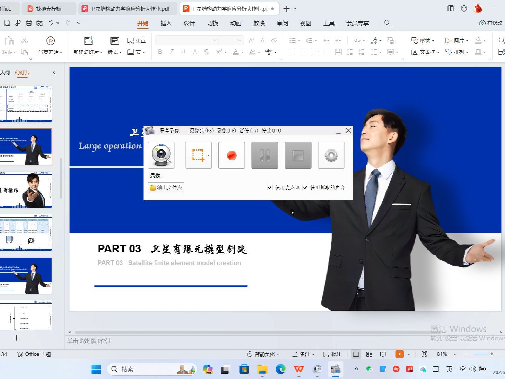Viewport: 505px width, 379px height.
Task: Toggle bold formatting in the ribbon
Action: pyautogui.click(x=160, y=52)
